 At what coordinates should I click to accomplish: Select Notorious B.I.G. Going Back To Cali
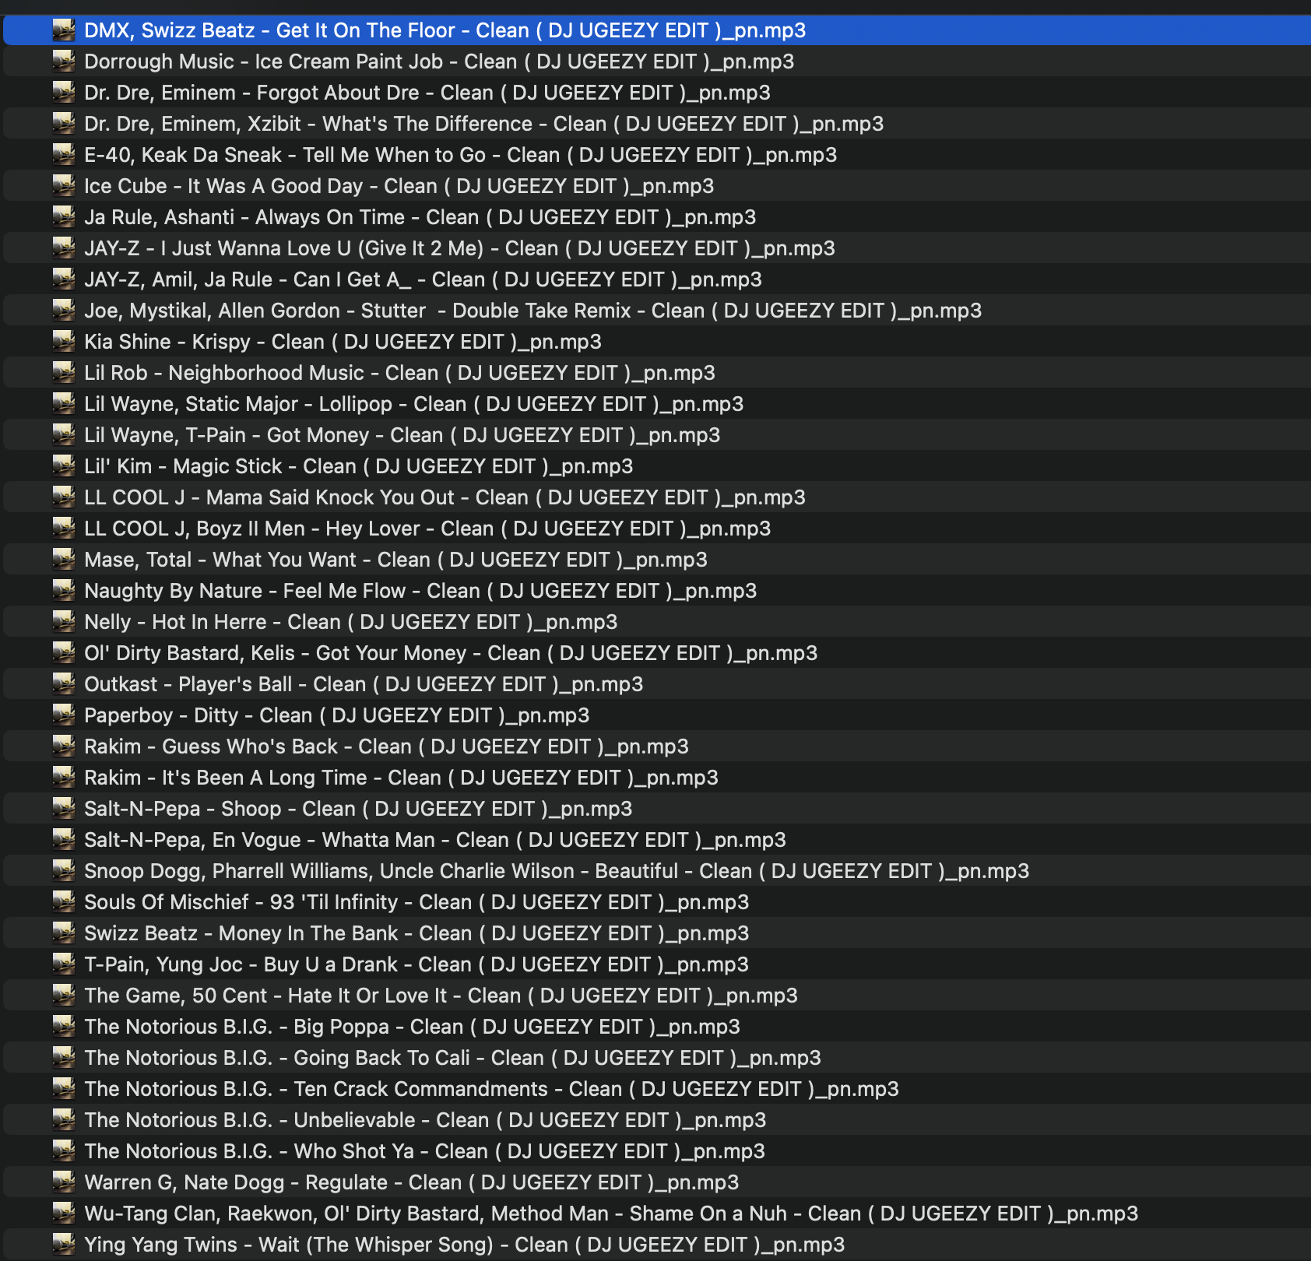click(452, 1058)
